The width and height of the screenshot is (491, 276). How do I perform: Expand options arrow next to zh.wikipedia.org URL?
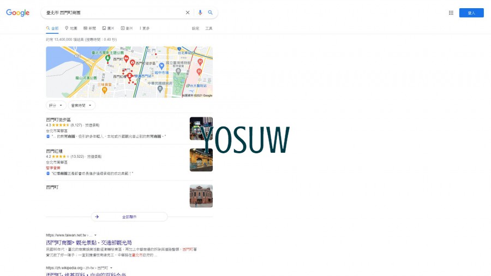click(111, 268)
